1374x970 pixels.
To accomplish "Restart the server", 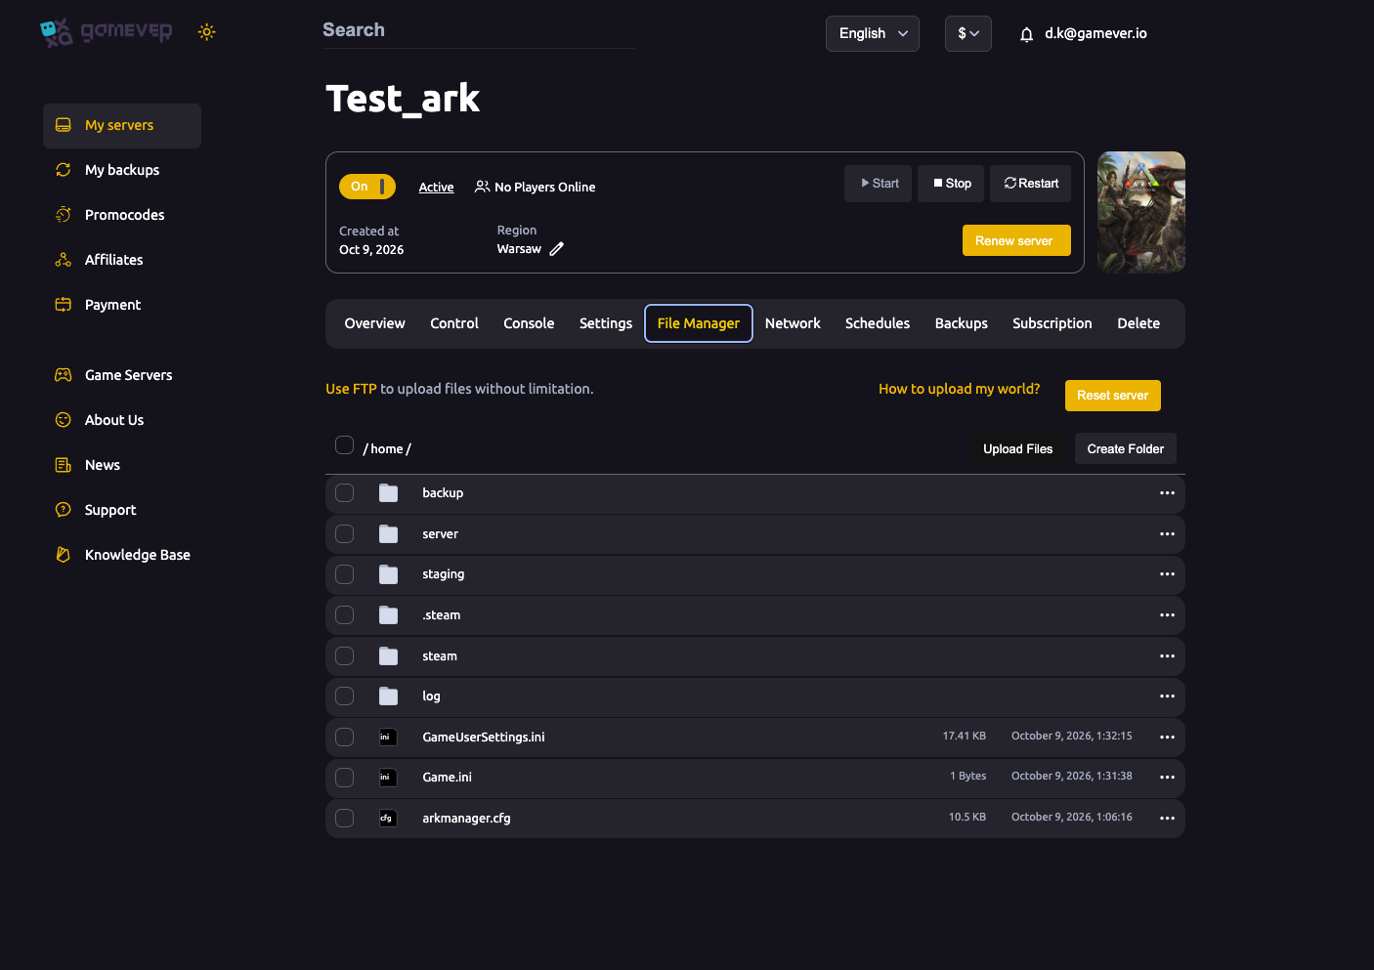I will (x=1030, y=184).
